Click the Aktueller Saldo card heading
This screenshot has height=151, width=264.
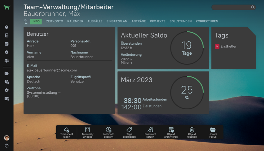144,35
